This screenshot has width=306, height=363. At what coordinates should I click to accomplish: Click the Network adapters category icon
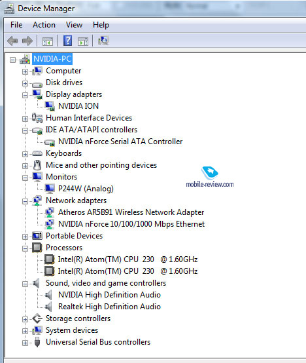37,201
